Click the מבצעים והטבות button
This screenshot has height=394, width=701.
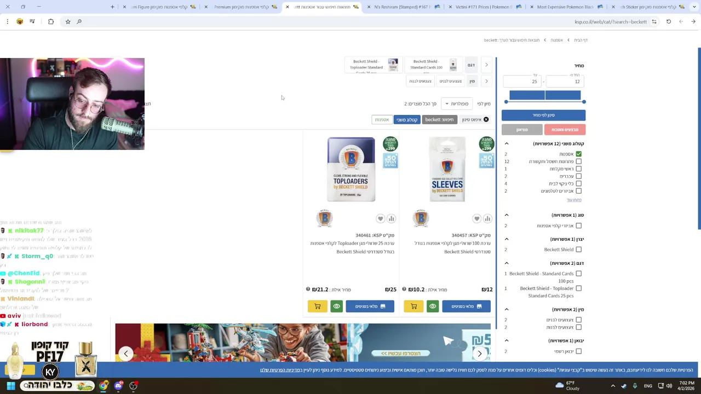565,130
